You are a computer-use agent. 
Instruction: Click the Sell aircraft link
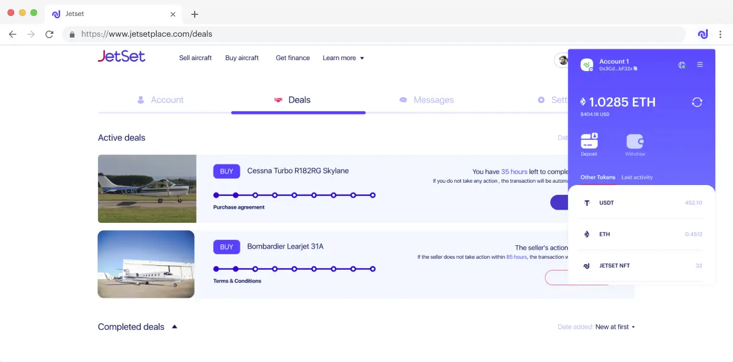click(x=195, y=58)
